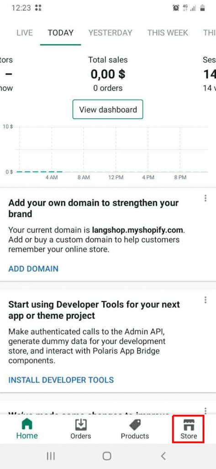216x469 pixels.
Task: Tap the Total sales 0,00 $ metric
Action: click(108, 74)
